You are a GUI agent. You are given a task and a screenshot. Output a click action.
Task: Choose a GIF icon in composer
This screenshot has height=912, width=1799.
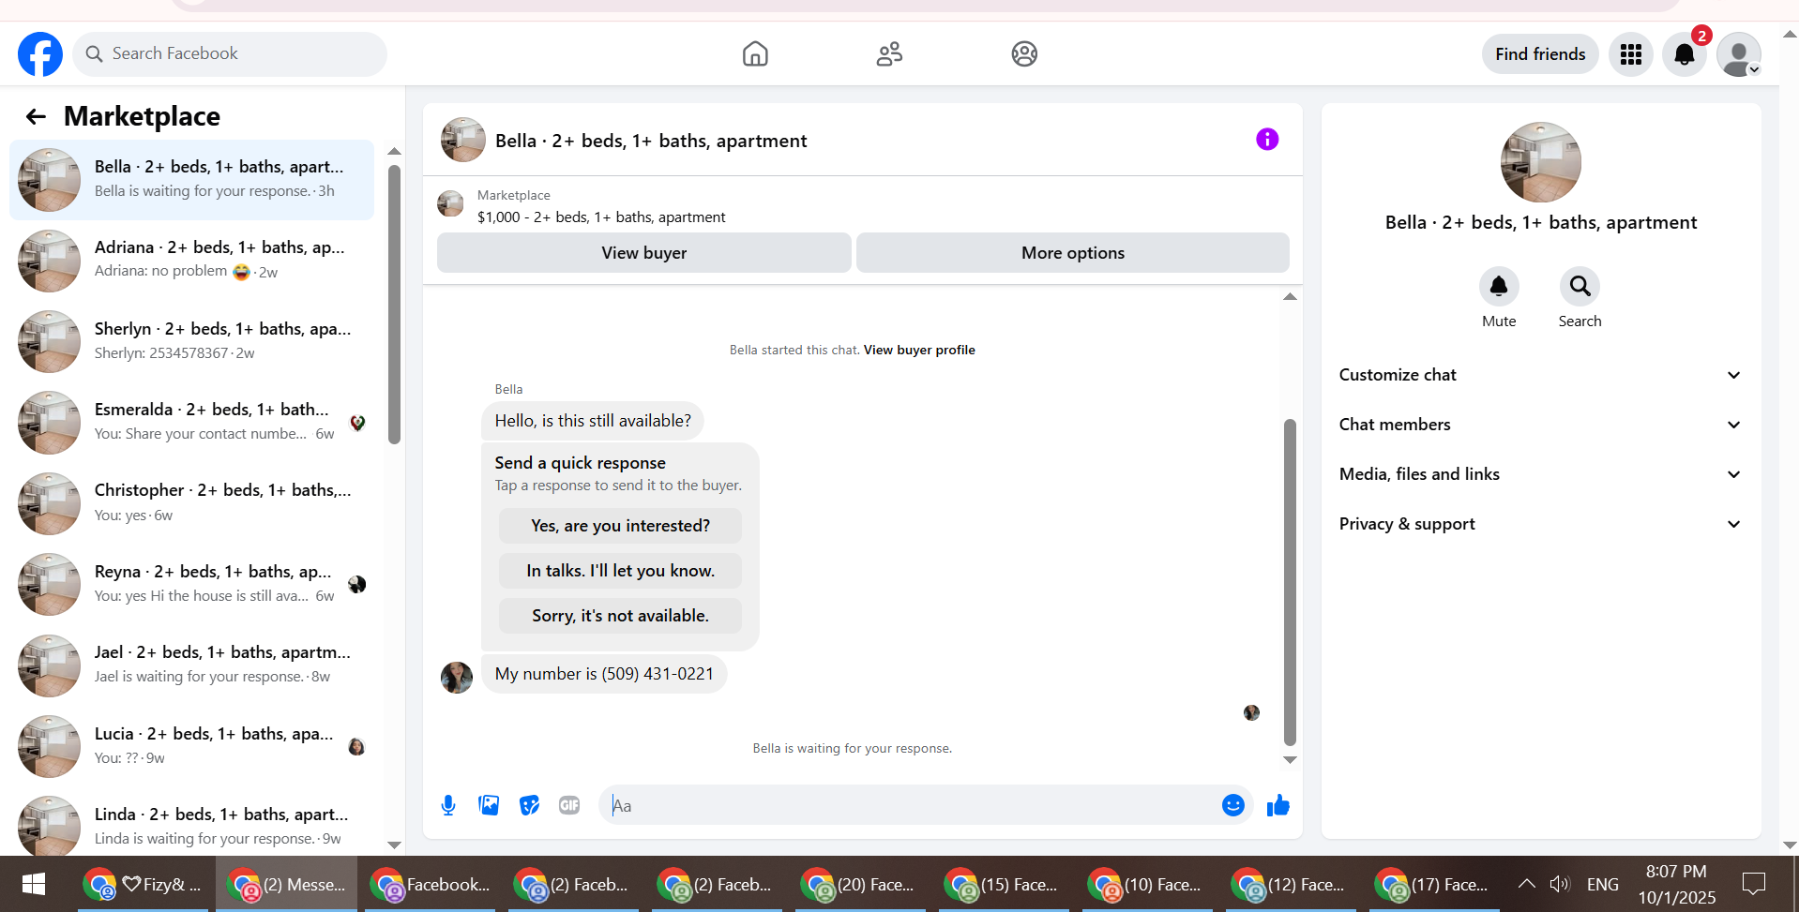pos(569,805)
